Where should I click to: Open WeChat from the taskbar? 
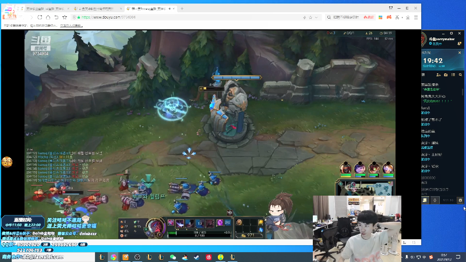(173, 257)
